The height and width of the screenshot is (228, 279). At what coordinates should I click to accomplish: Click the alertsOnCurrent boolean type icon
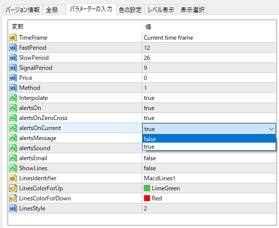13,128
